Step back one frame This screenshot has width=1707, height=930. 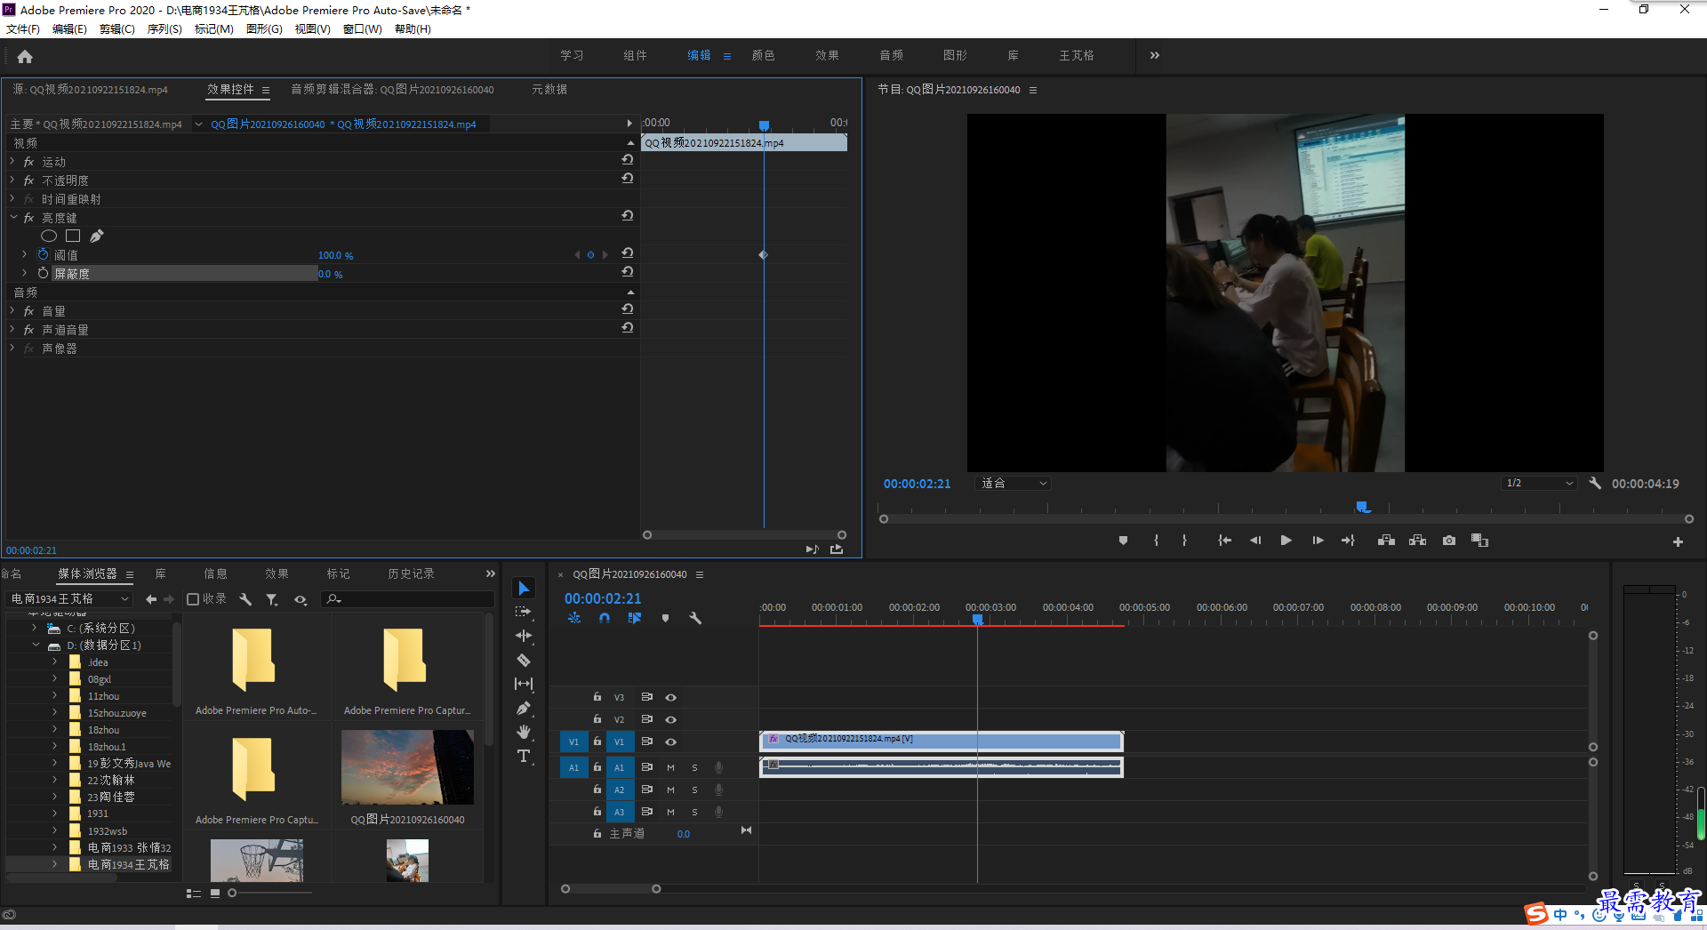[x=1255, y=541]
